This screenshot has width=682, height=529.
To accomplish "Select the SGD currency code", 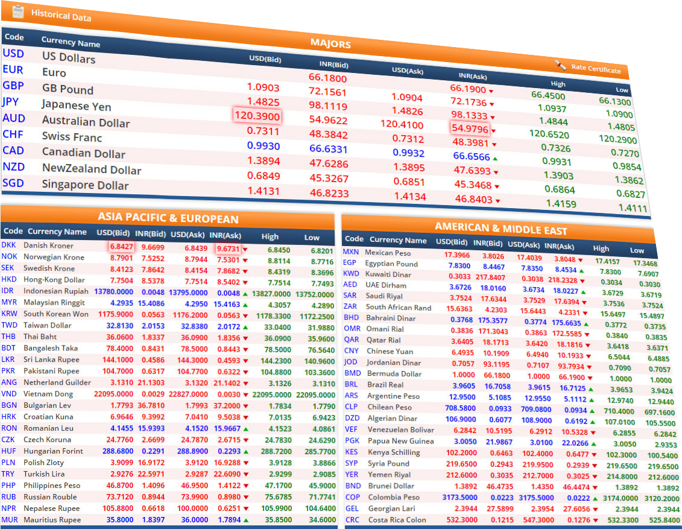I will click(13, 183).
